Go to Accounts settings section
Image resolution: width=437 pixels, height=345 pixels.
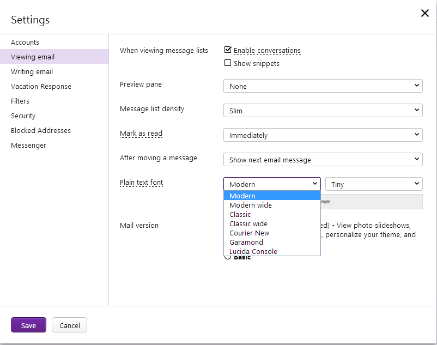pyautogui.click(x=25, y=42)
